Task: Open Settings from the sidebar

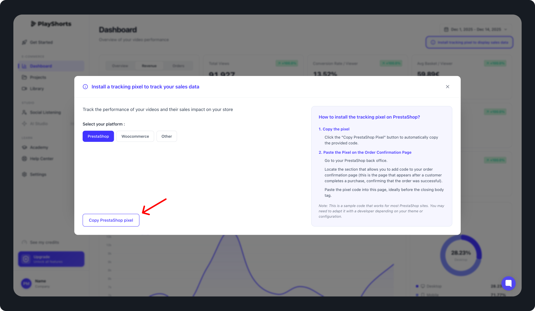Action: pyautogui.click(x=38, y=174)
